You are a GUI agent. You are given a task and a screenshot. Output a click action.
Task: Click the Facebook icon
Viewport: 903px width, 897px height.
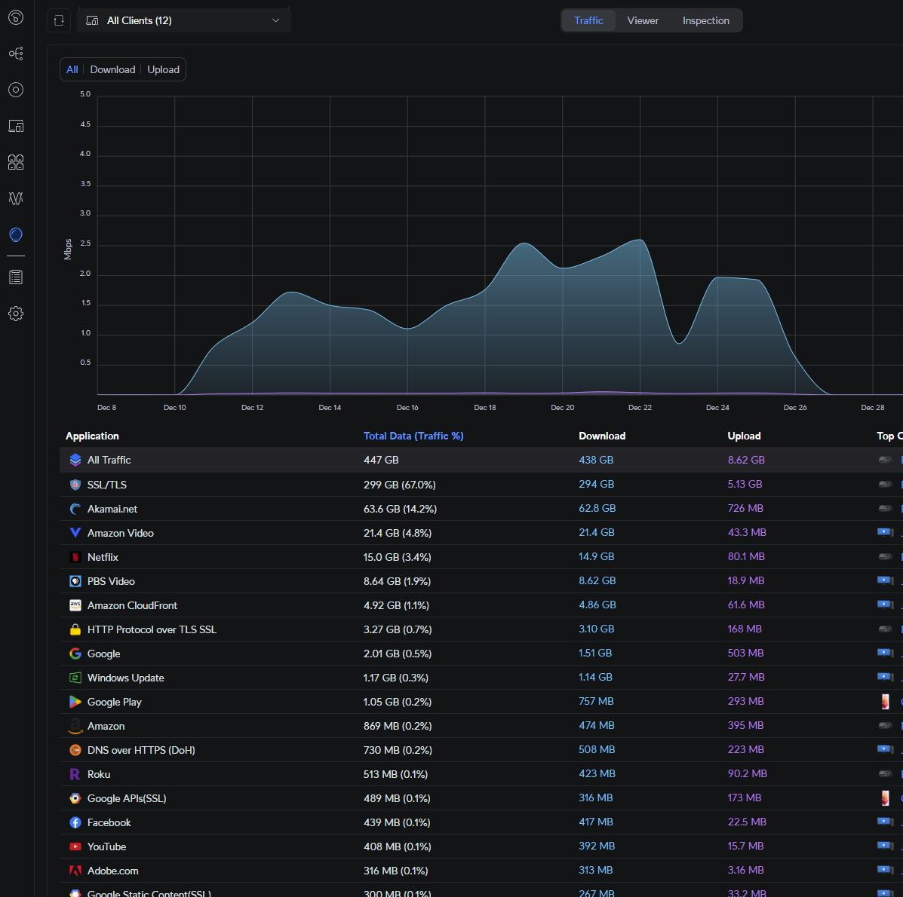tap(75, 823)
